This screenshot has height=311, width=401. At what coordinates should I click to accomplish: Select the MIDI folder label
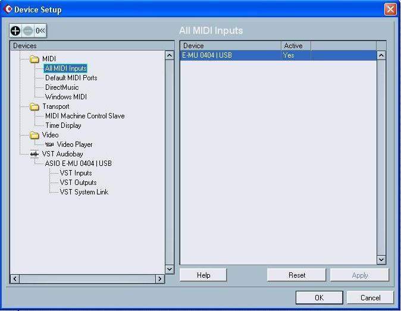click(x=49, y=59)
